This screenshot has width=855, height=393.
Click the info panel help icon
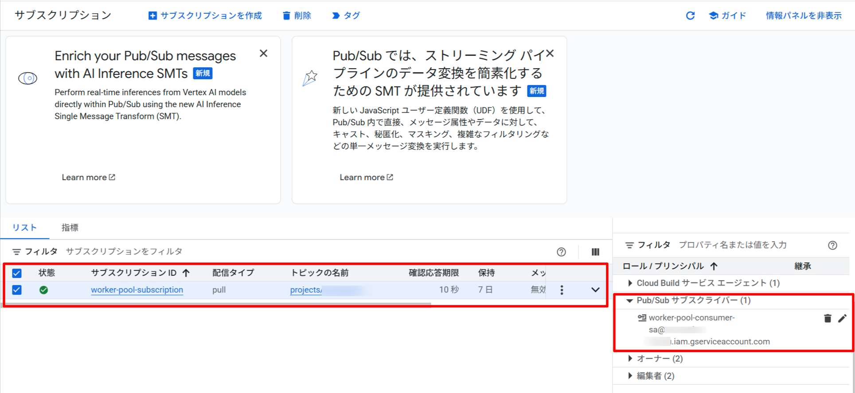click(x=832, y=245)
